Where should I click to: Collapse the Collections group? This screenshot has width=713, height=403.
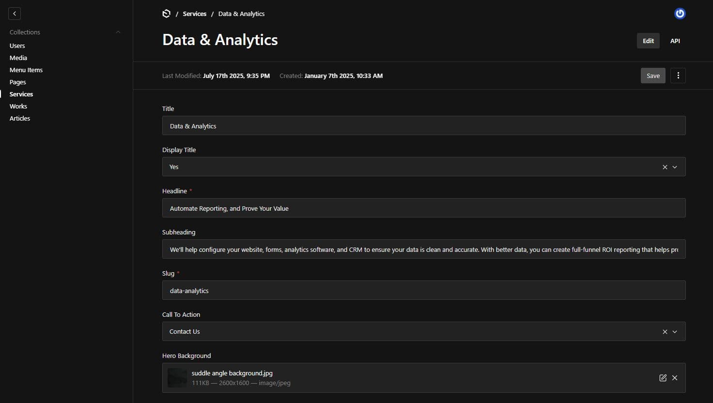coord(118,32)
